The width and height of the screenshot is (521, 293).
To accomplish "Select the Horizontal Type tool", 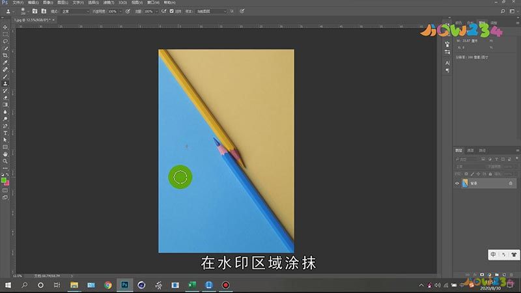I will tap(5, 133).
